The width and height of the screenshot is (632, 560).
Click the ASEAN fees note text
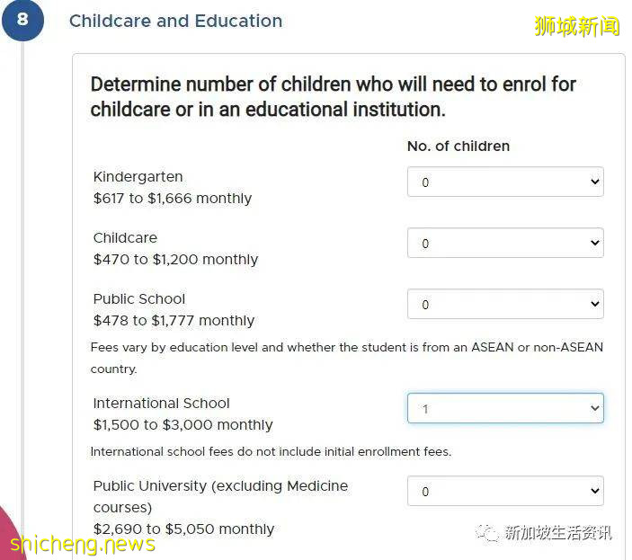[x=346, y=357]
